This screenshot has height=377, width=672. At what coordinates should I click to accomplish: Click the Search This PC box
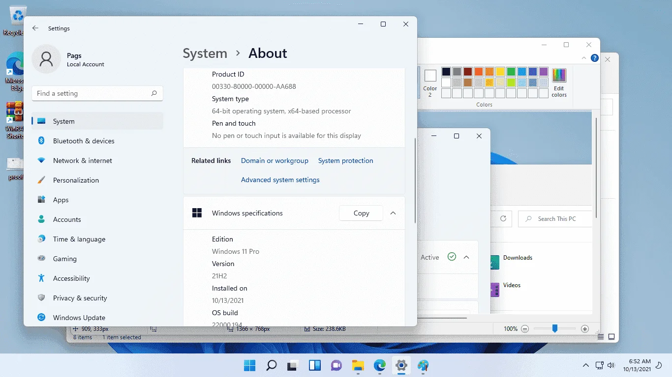point(555,219)
